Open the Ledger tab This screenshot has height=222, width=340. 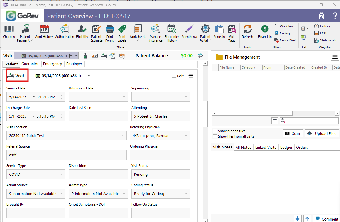[x=286, y=147]
